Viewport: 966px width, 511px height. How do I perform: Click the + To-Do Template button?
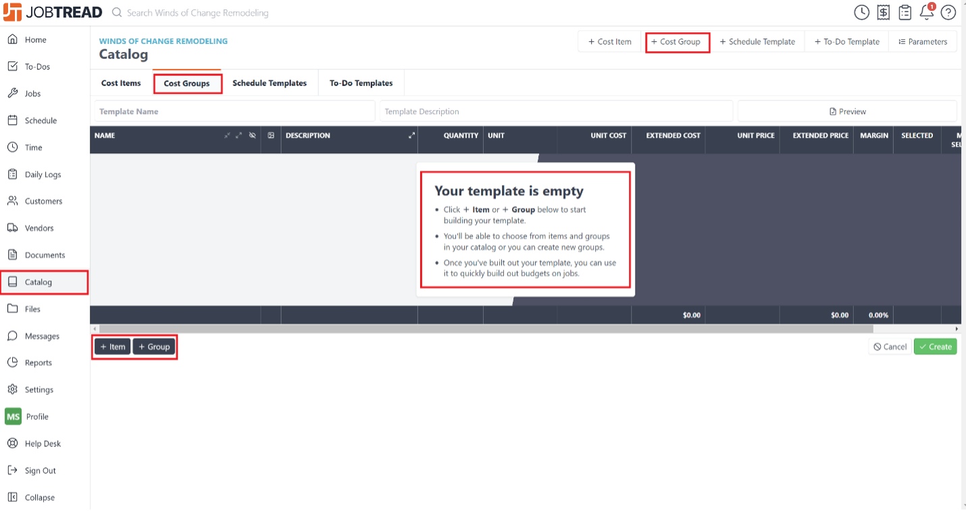pos(847,42)
